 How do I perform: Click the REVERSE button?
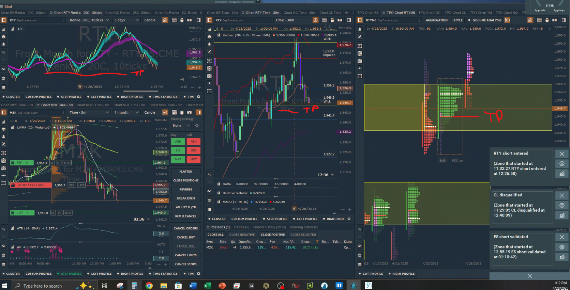[x=186, y=190]
